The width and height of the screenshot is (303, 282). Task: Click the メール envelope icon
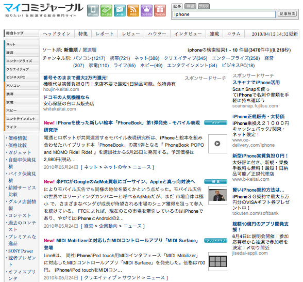tap(120, 10)
